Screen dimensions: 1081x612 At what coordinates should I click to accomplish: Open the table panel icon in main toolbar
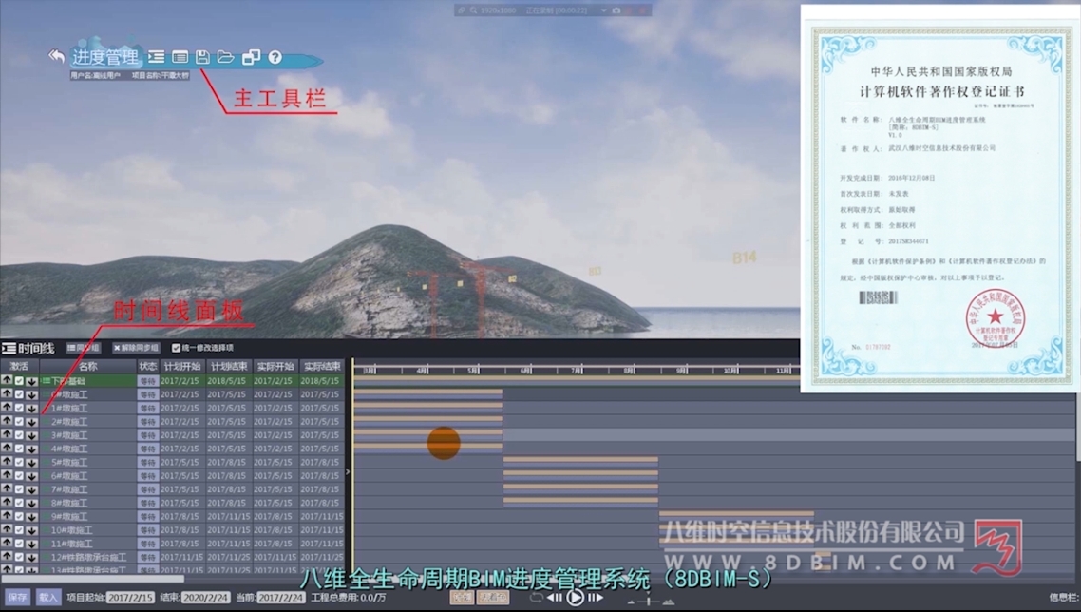pos(180,57)
